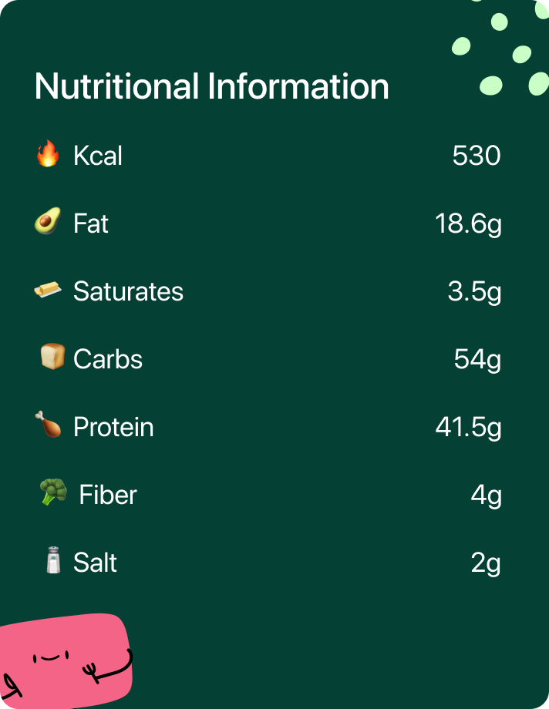Click the 18.6g fat value

tap(468, 224)
